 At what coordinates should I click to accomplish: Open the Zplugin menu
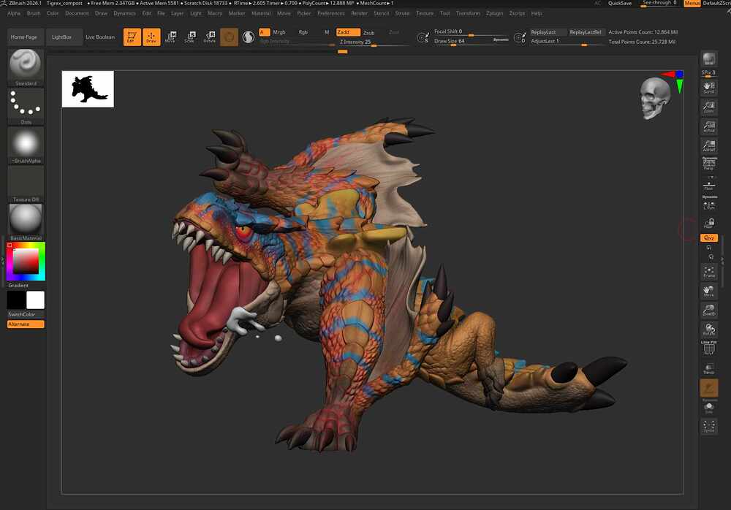click(495, 13)
